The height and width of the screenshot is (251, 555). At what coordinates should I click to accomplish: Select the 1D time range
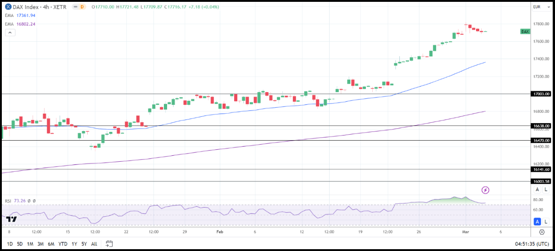coord(10,244)
